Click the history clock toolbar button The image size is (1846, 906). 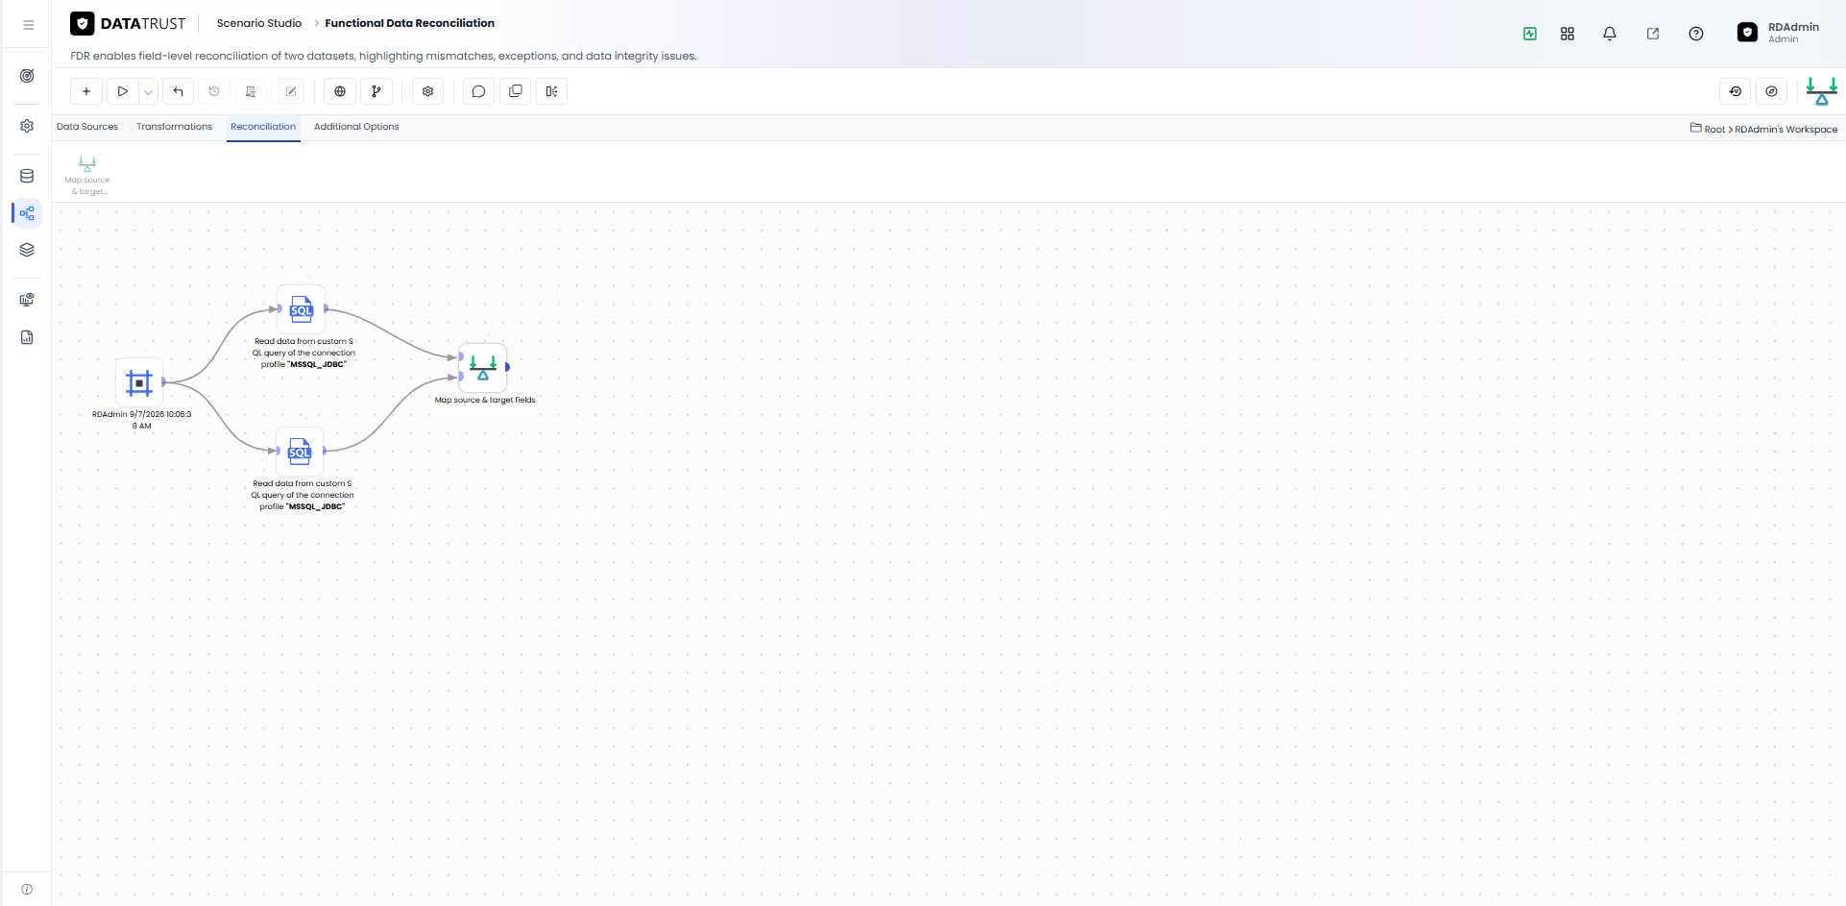tap(214, 91)
